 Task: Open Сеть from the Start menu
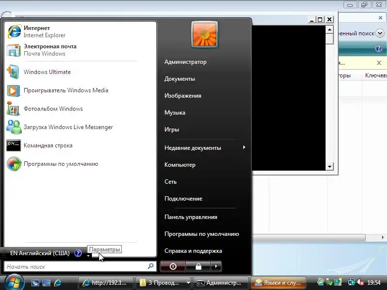(x=171, y=182)
